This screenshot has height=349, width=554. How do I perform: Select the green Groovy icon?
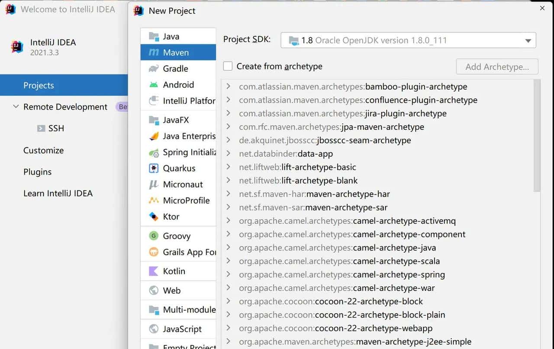click(x=154, y=236)
